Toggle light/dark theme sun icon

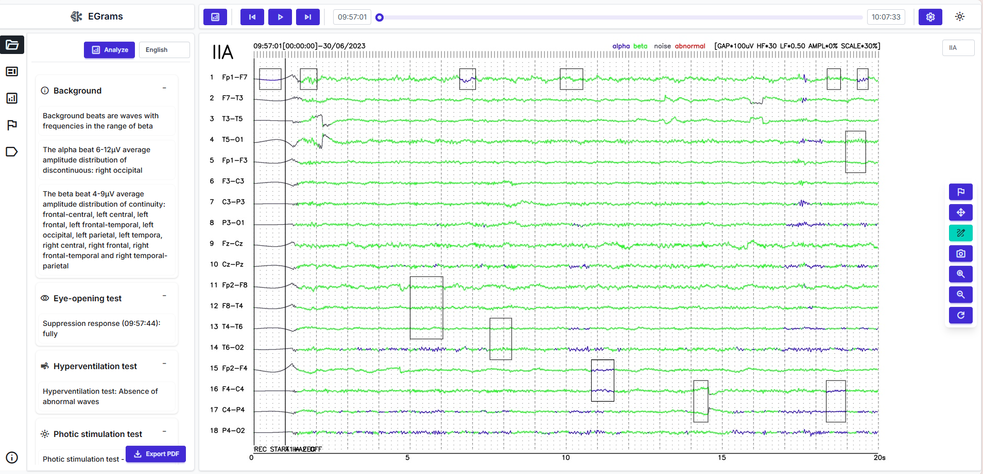(x=959, y=17)
